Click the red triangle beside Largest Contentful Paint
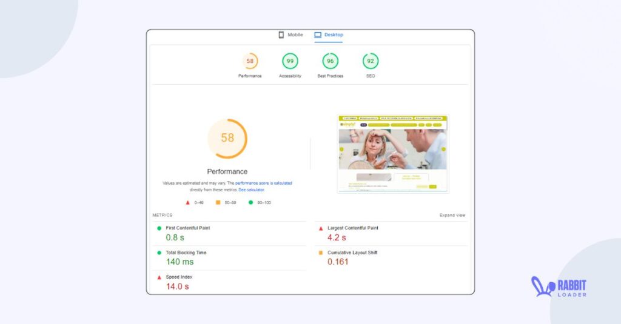 [x=321, y=228]
